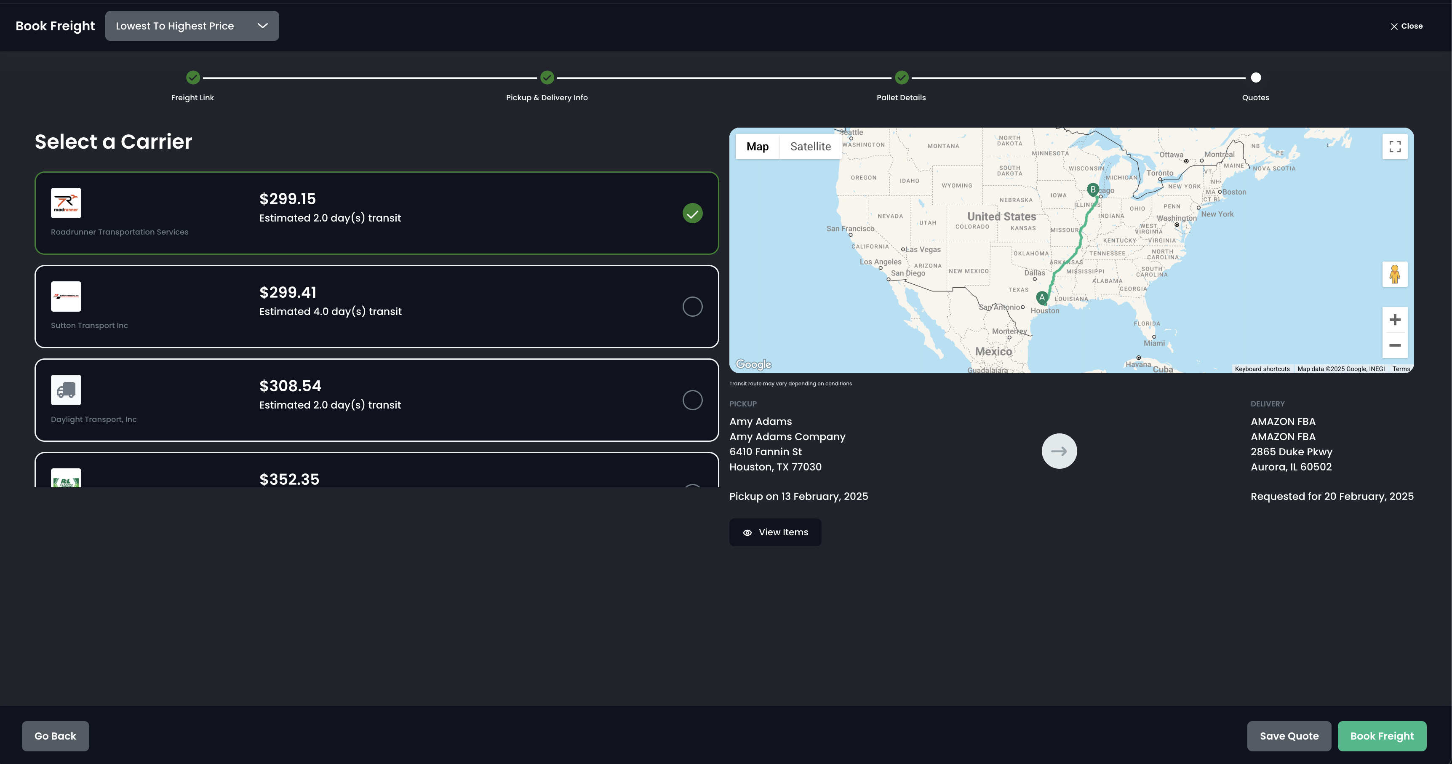This screenshot has width=1452, height=764.
Task: Select the Sutton Transport Inc radio button
Action: coord(692,307)
